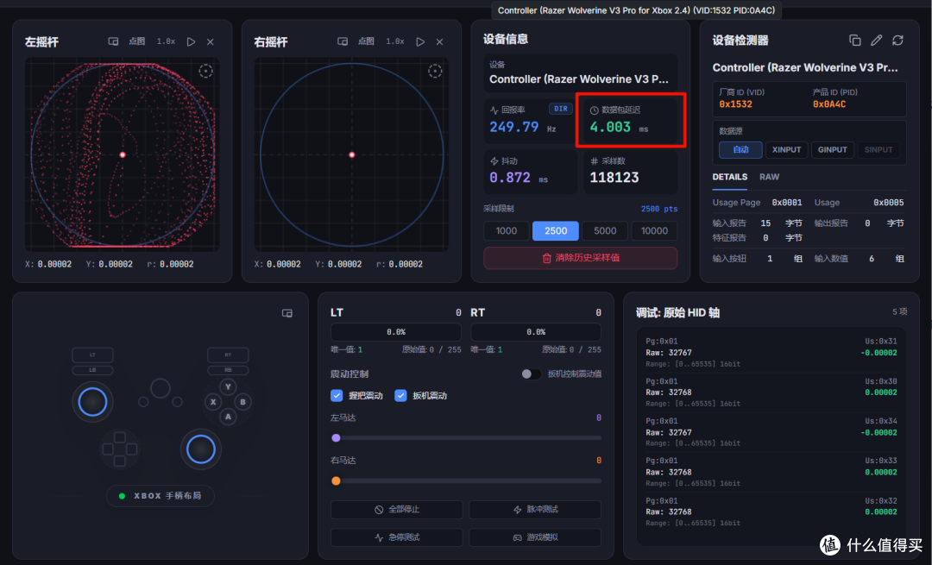The width and height of the screenshot is (932, 565).
Task: Launch 游戏模拟 vibration mode
Action: coord(535,537)
